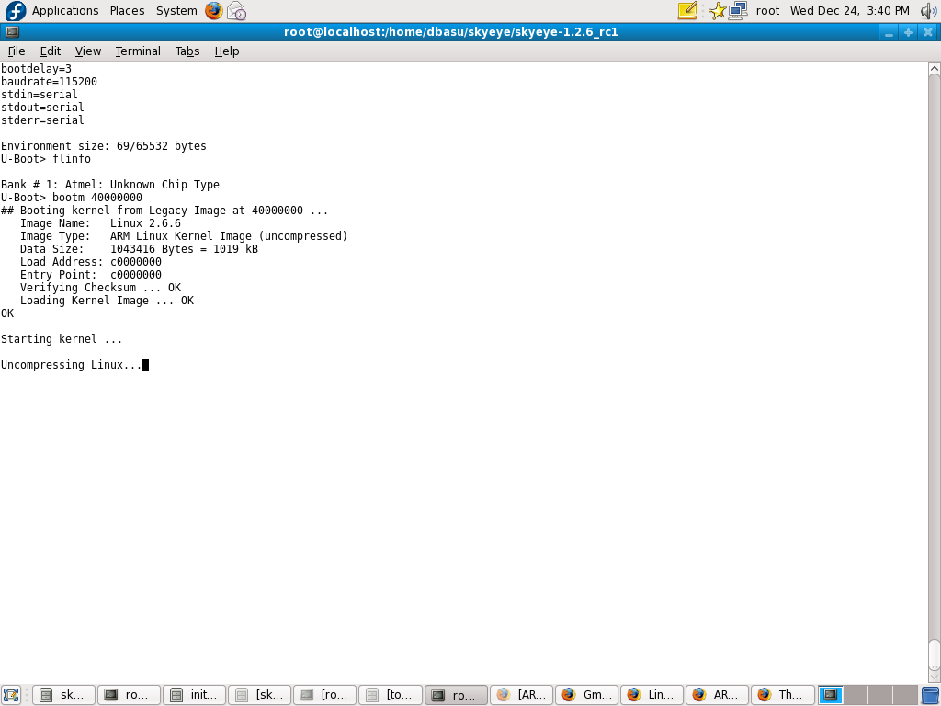
Task: Click the 'Image Name: Linux 2.6.6' line
Action: pos(101,223)
